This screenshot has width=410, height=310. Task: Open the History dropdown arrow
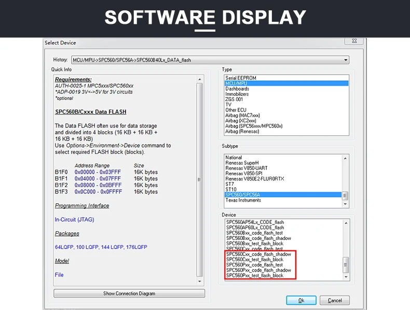346,60
